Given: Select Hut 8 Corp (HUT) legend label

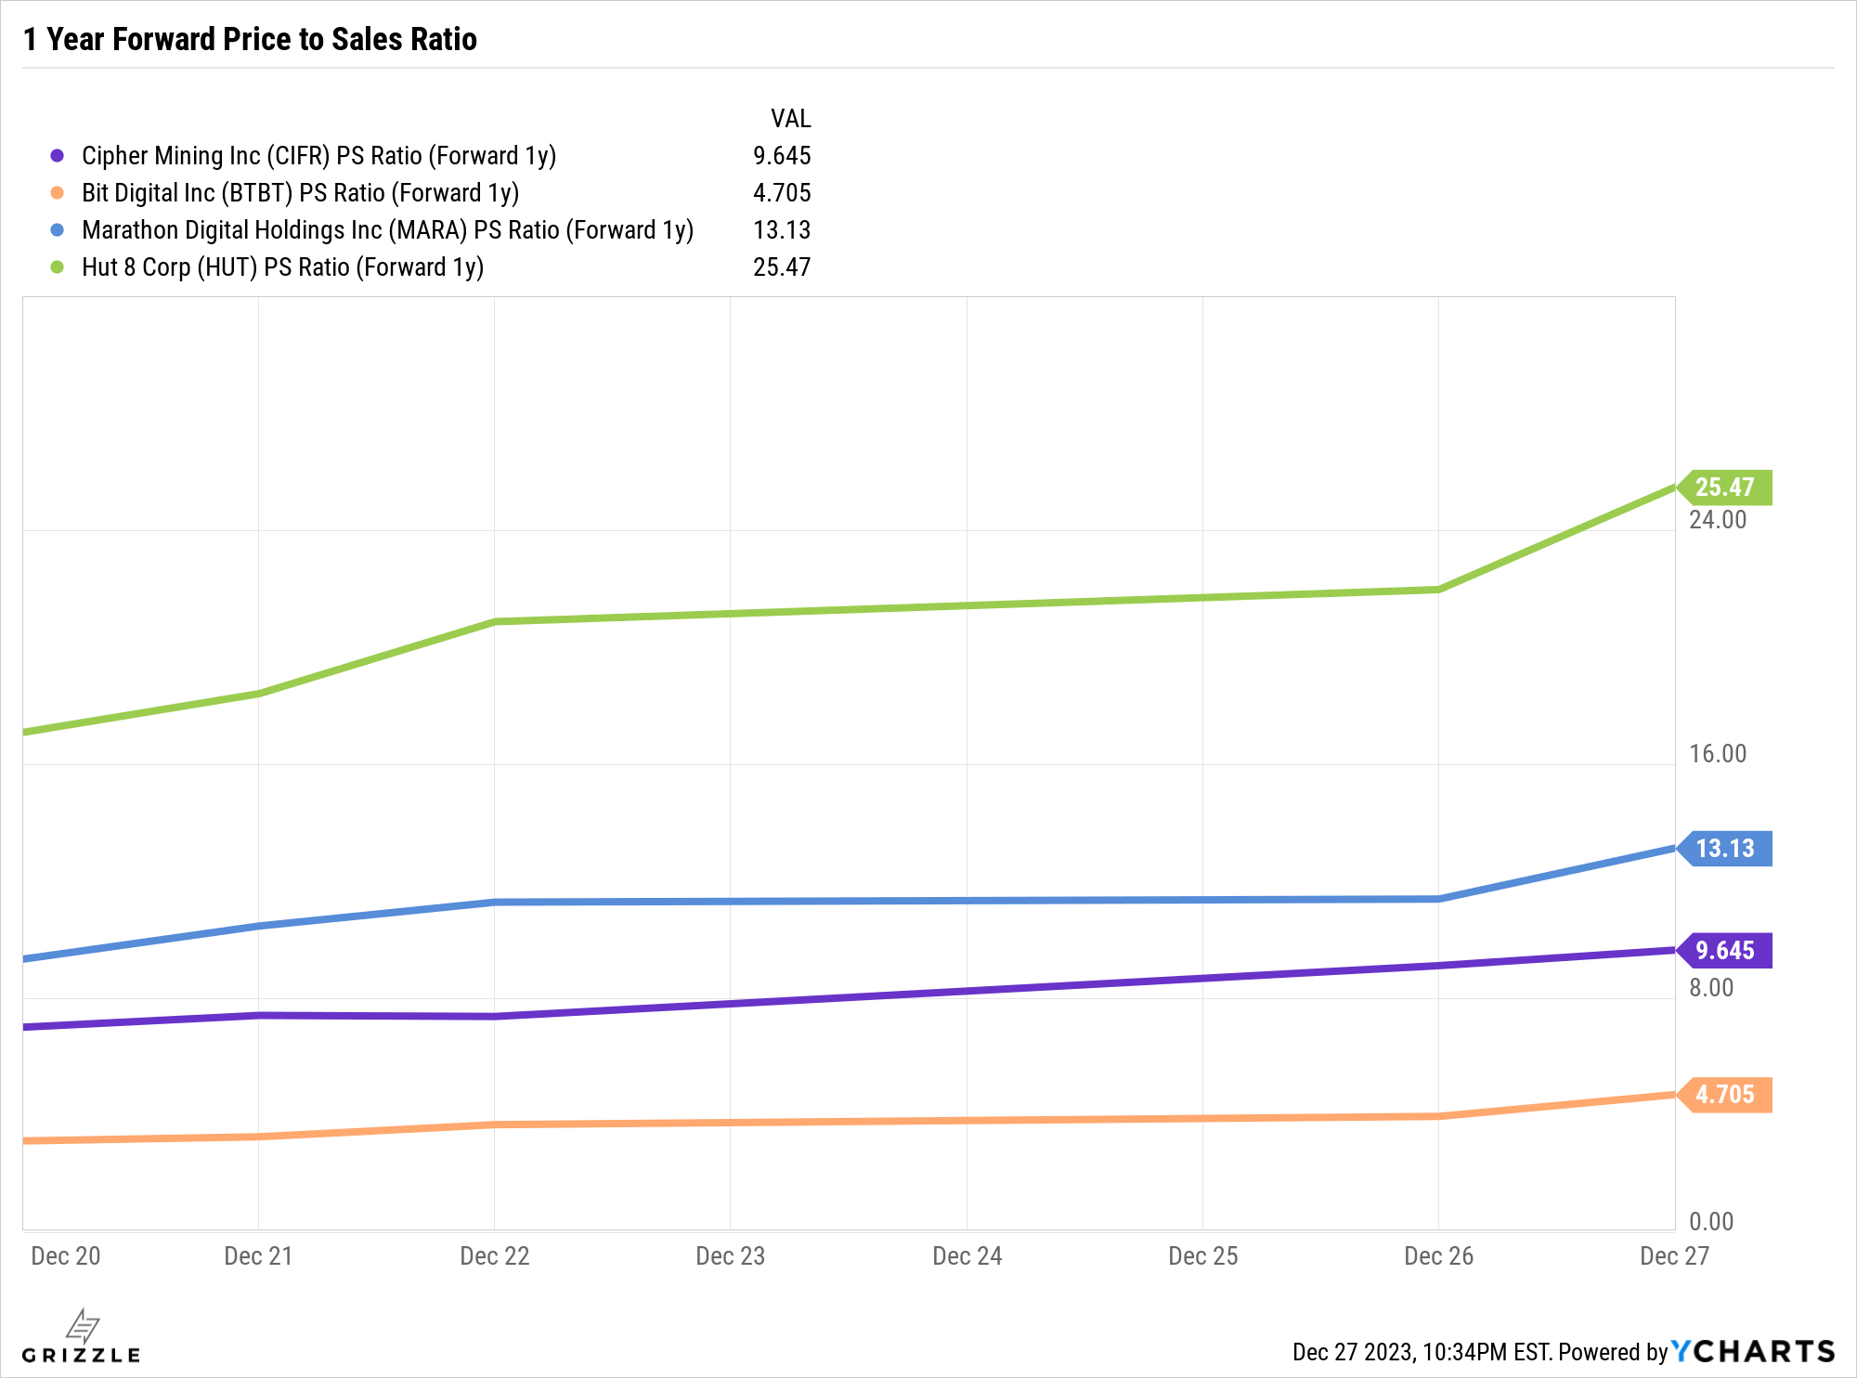Looking at the screenshot, I should [282, 267].
